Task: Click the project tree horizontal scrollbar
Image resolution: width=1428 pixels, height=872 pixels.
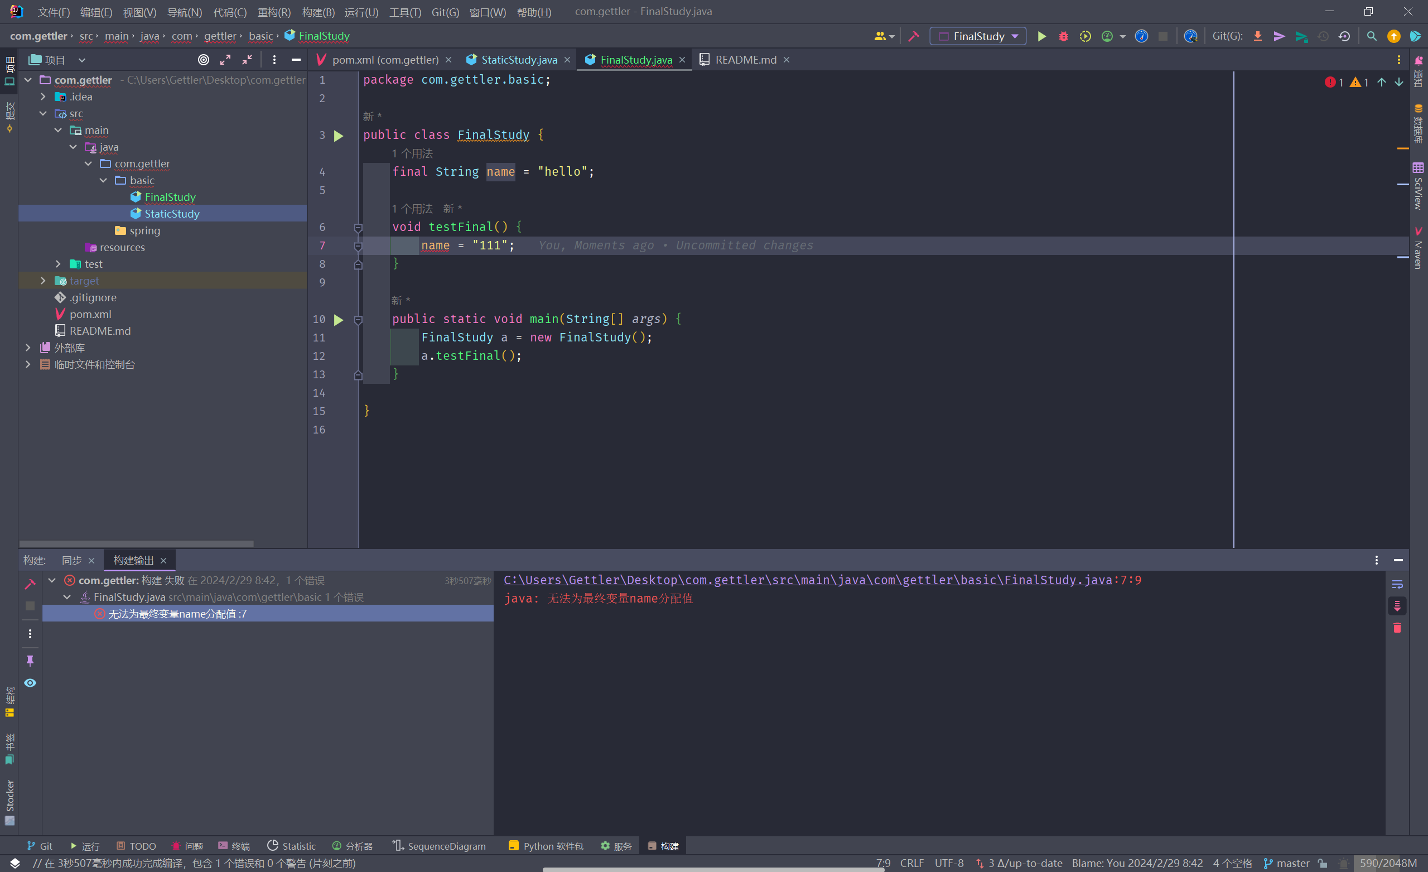Action: click(x=136, y=544)
